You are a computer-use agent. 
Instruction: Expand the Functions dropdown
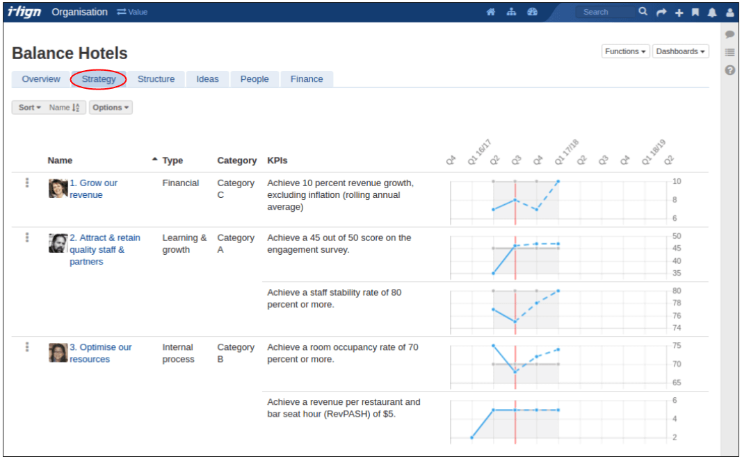626,51
